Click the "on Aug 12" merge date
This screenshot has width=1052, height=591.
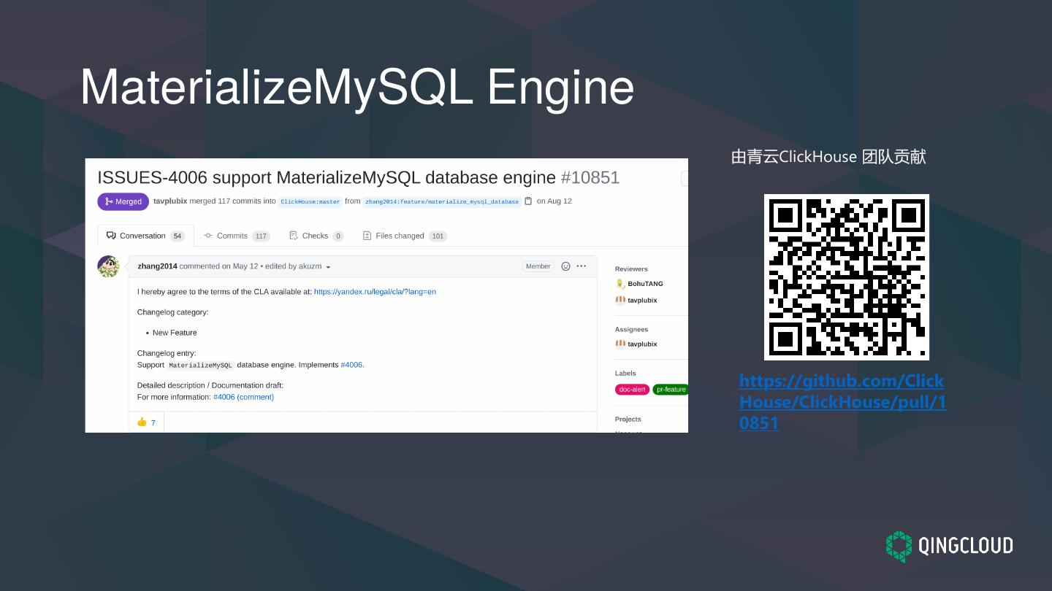pyautogui.click(x=554, y=201)
